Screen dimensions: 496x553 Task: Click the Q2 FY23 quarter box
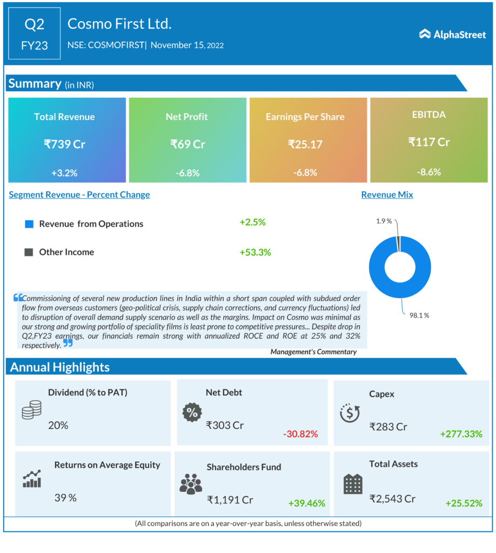[34, 33]
